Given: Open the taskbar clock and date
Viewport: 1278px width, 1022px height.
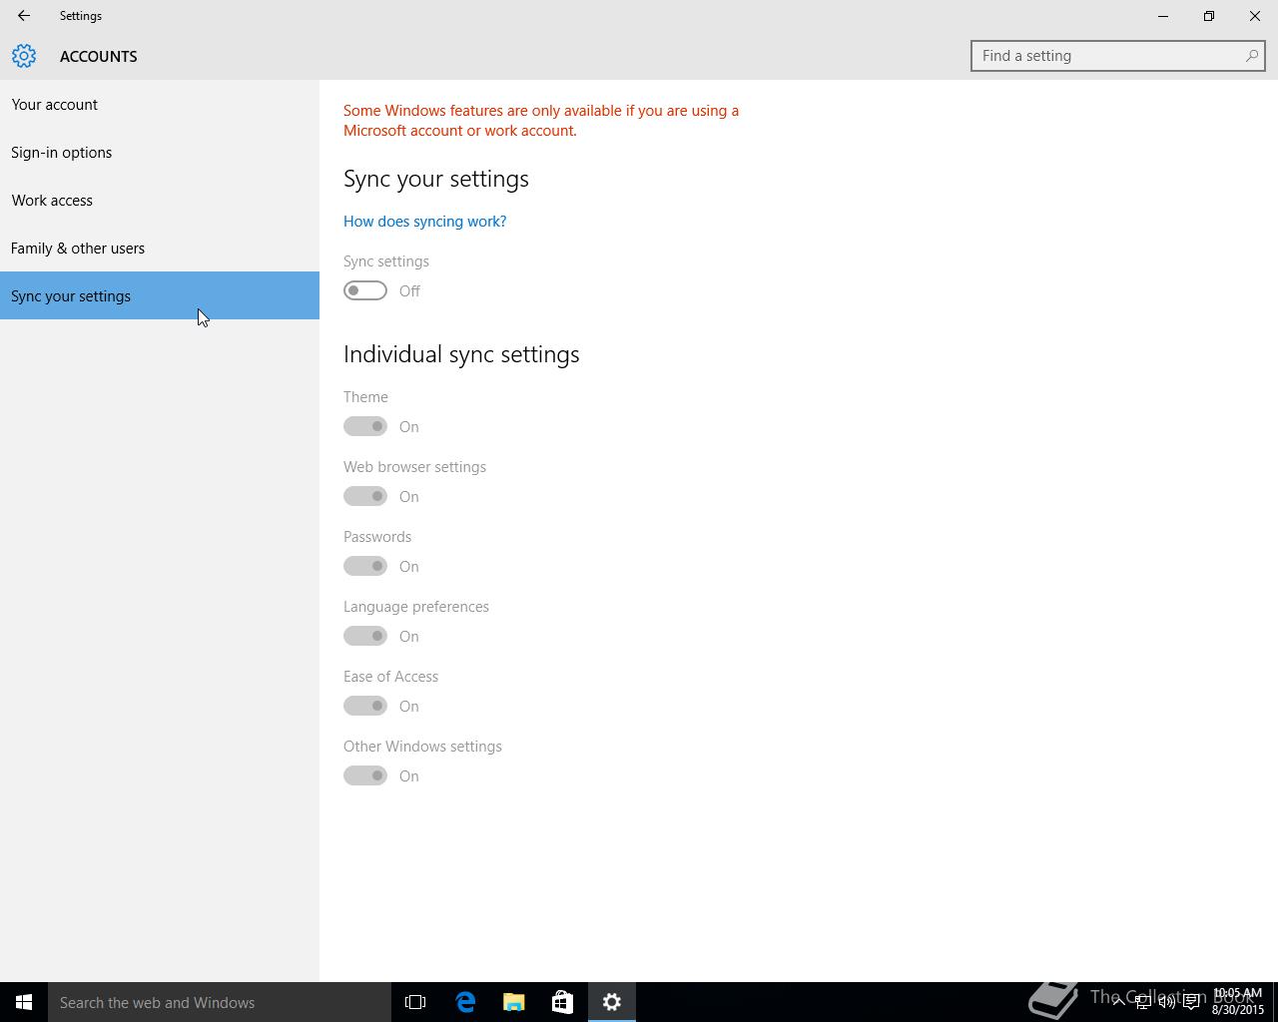Looking at the screenshot, I should [x=1238, y=1002].
